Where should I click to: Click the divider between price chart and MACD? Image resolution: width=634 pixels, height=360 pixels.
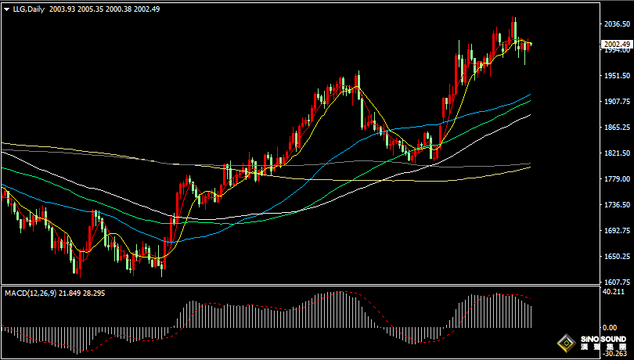point(313,286)
